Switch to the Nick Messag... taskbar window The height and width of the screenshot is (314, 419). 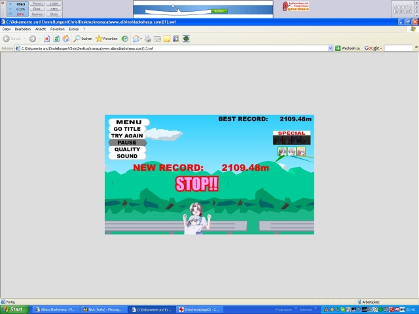[x=103, y=309]
